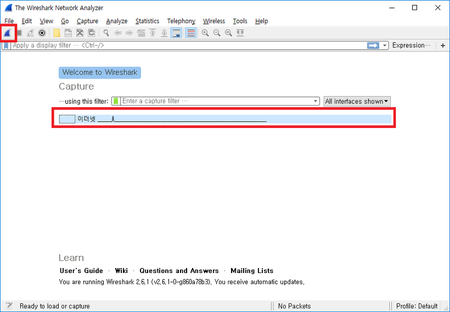Click the No Packets status text
This screenshot has width=450, height=312.
(294, 306)
